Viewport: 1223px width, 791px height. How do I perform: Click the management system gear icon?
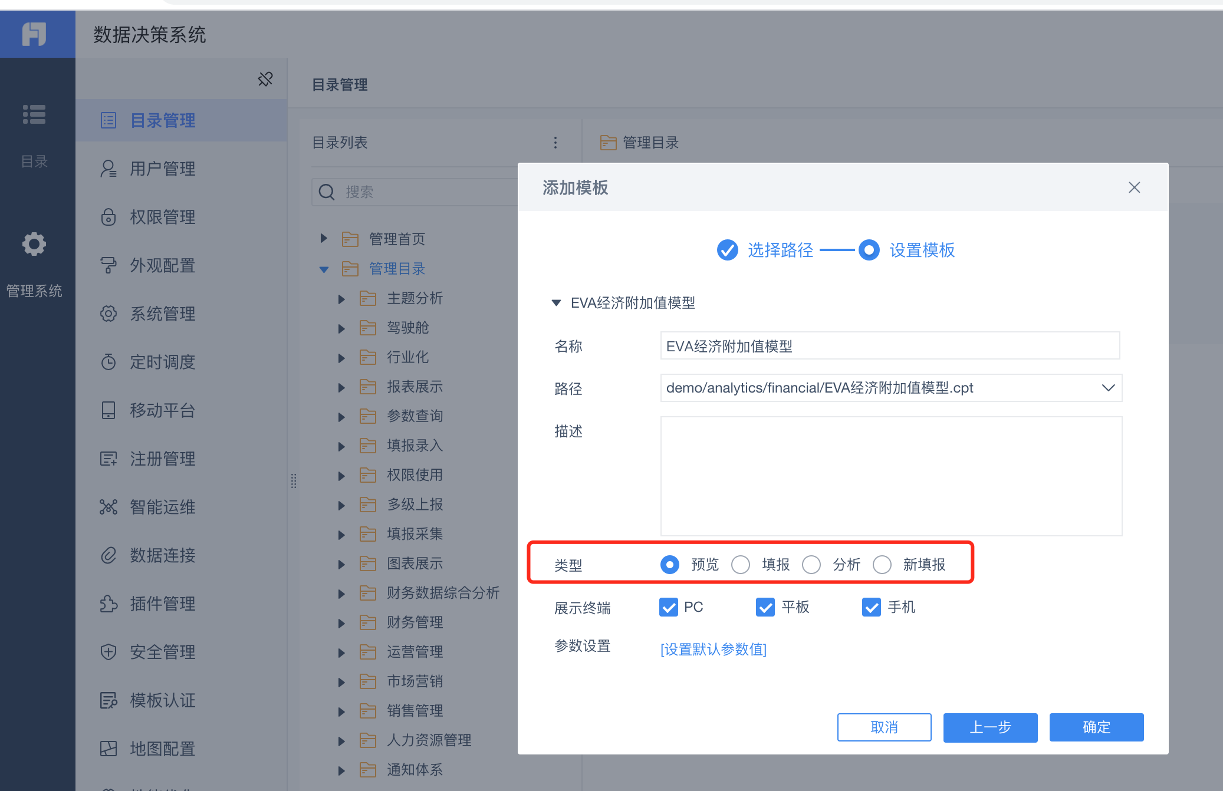[34, 244]
